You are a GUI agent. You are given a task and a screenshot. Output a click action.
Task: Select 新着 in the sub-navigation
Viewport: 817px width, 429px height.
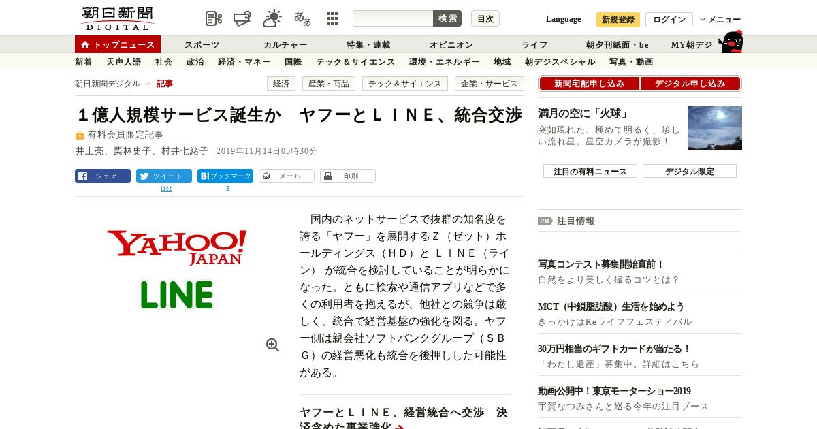84,62
